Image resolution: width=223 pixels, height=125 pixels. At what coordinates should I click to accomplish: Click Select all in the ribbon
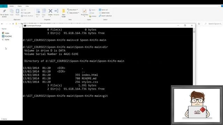pyautogui.click(x=103, y=10)
